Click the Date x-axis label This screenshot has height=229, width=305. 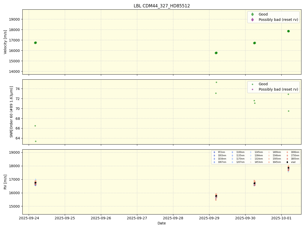(x=162, y=223)
